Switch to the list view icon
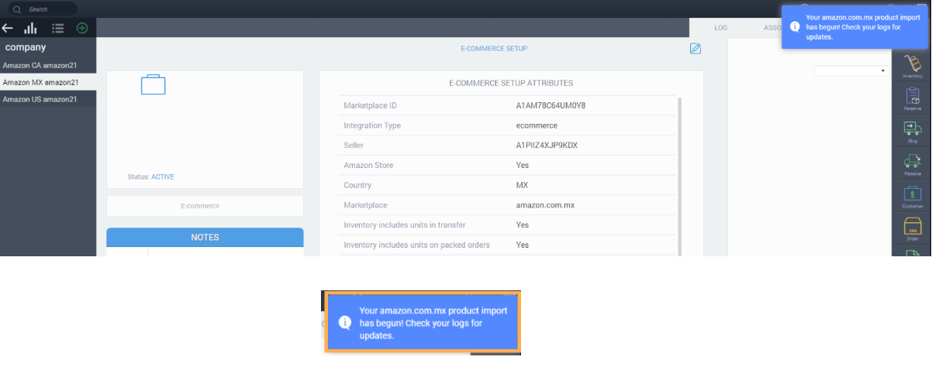Viewport: 932px width, 367px height. [x=57, y=28]
